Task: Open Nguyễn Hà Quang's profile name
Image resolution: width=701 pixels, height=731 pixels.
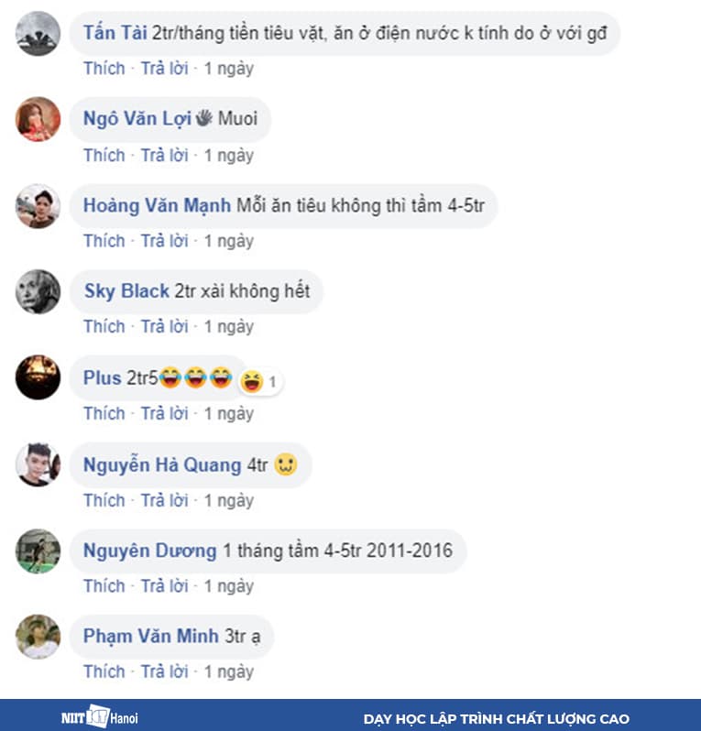Action: (162, 464)
